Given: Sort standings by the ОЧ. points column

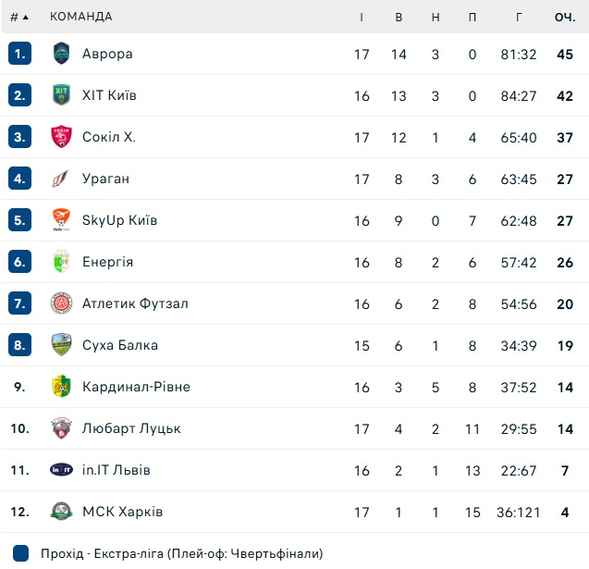Looking at the screenshot, I should 565,17.
